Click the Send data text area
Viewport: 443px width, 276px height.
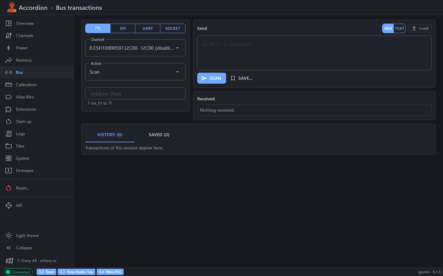point(314,53)
